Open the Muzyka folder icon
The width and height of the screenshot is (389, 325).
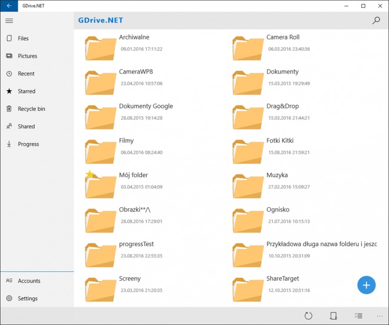(248, 186)
